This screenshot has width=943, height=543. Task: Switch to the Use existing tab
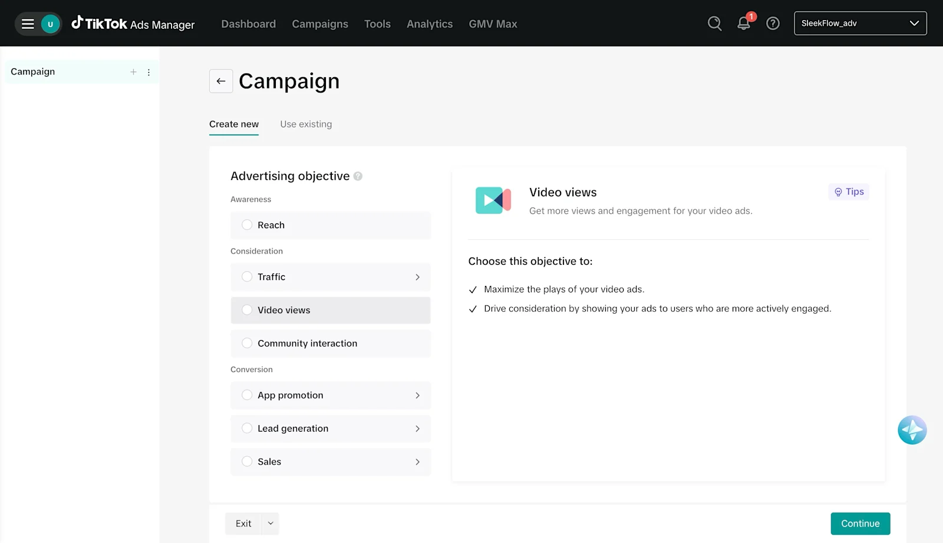[x=306, y=124]
